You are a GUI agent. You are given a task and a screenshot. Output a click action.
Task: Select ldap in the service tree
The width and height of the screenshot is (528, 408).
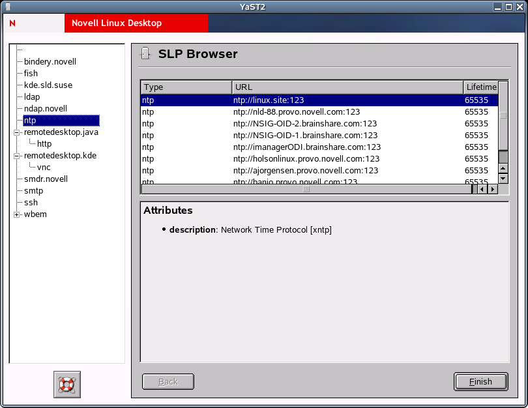[32, 97]
